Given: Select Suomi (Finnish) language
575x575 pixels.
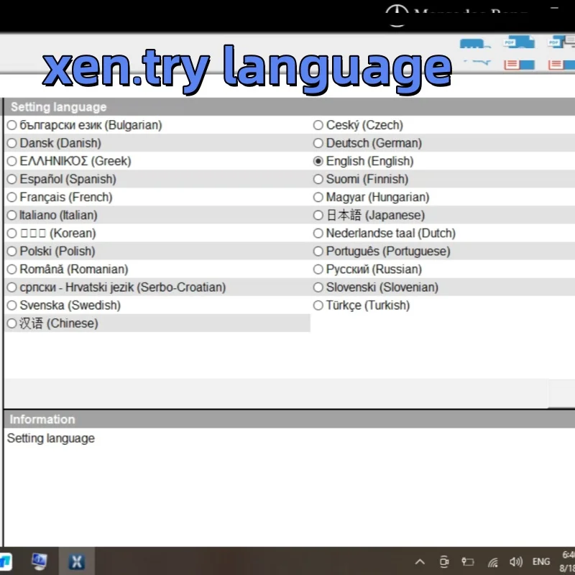Looking at the screenshot, I should (x=318, y=179).
